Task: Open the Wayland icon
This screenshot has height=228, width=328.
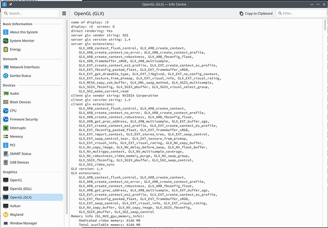Action: pos(6,215)
